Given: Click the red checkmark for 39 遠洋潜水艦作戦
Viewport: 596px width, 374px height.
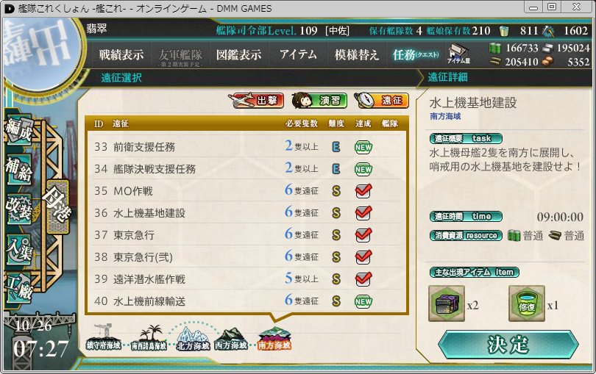Looking at the screenshot, I should [363, 278].
